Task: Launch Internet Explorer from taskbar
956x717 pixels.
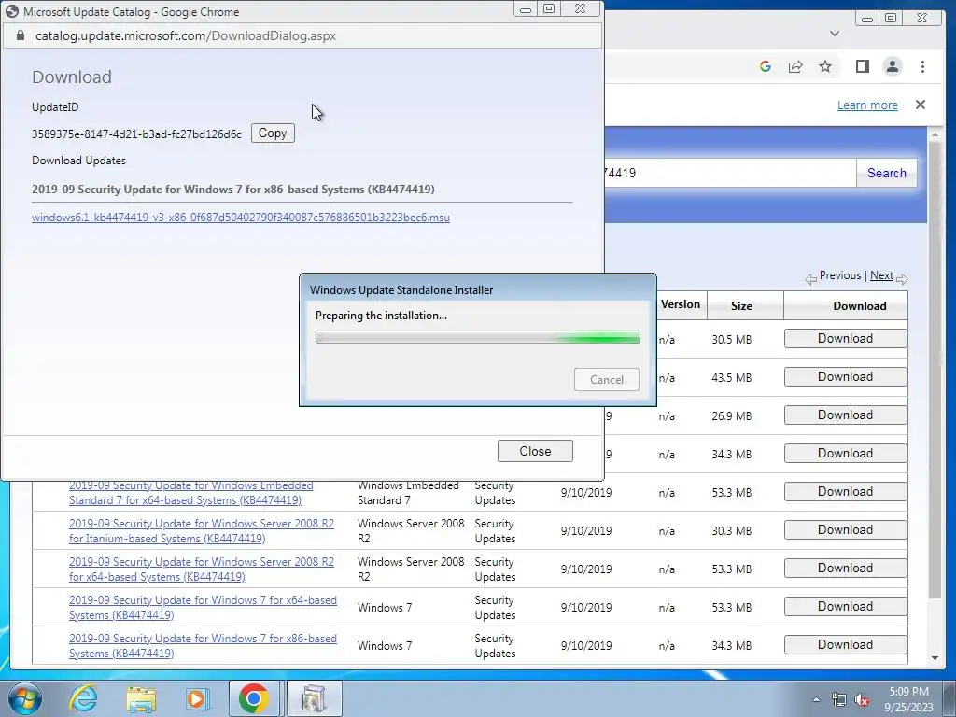Action: 83,698
